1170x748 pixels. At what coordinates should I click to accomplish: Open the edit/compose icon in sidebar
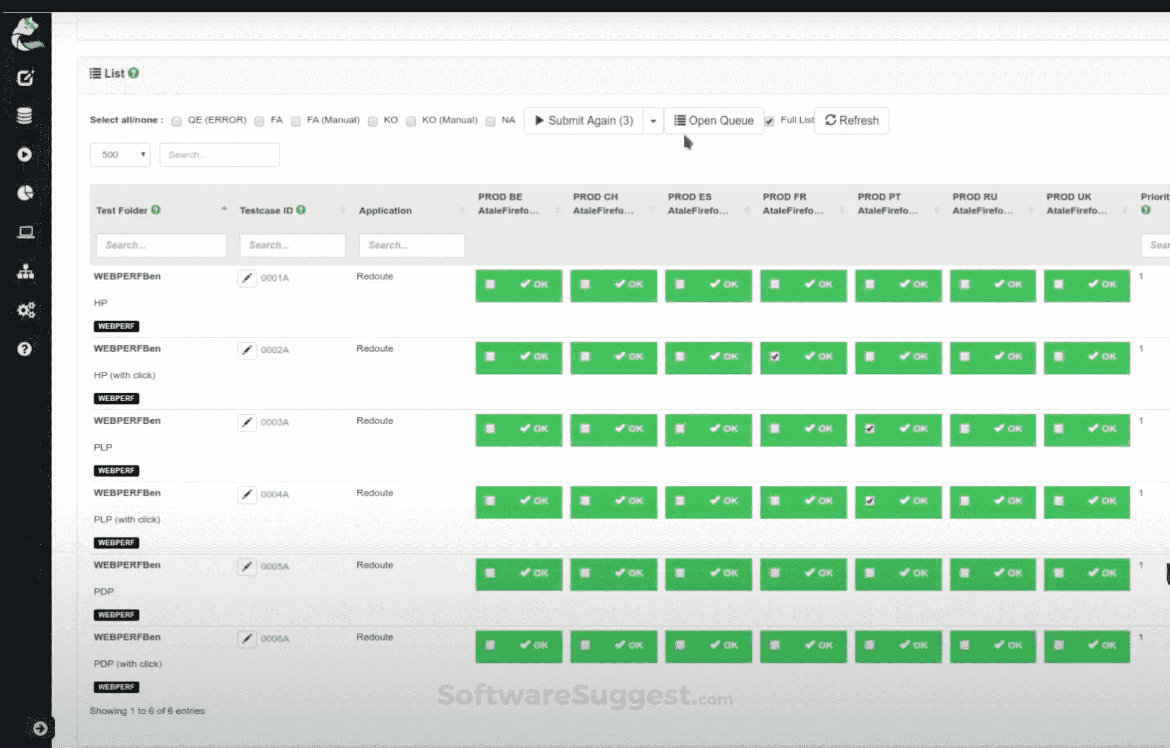pyautogui.click(x=25, y=78)
